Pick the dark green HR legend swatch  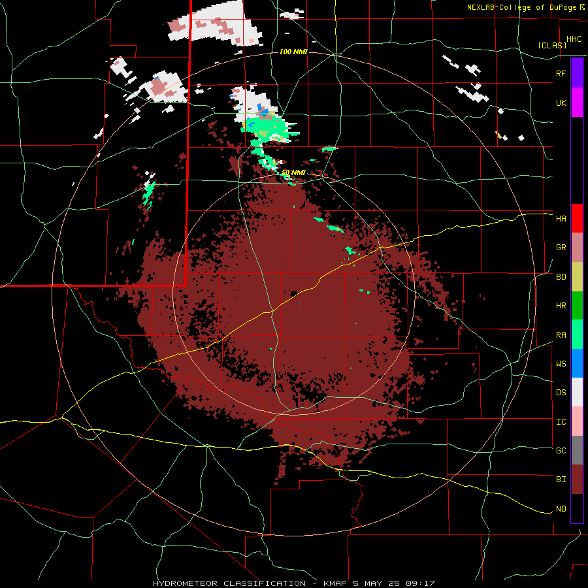(577, 306)
